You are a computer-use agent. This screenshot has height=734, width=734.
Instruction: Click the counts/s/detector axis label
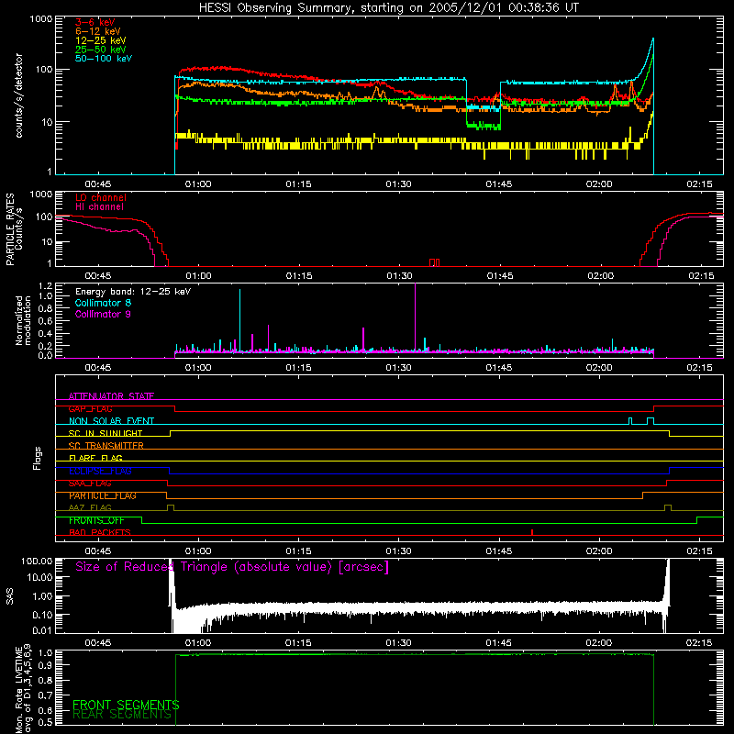[x=19, y=95]
